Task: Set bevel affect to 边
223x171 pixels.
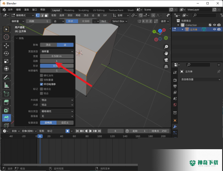Action: click(65, 45)
